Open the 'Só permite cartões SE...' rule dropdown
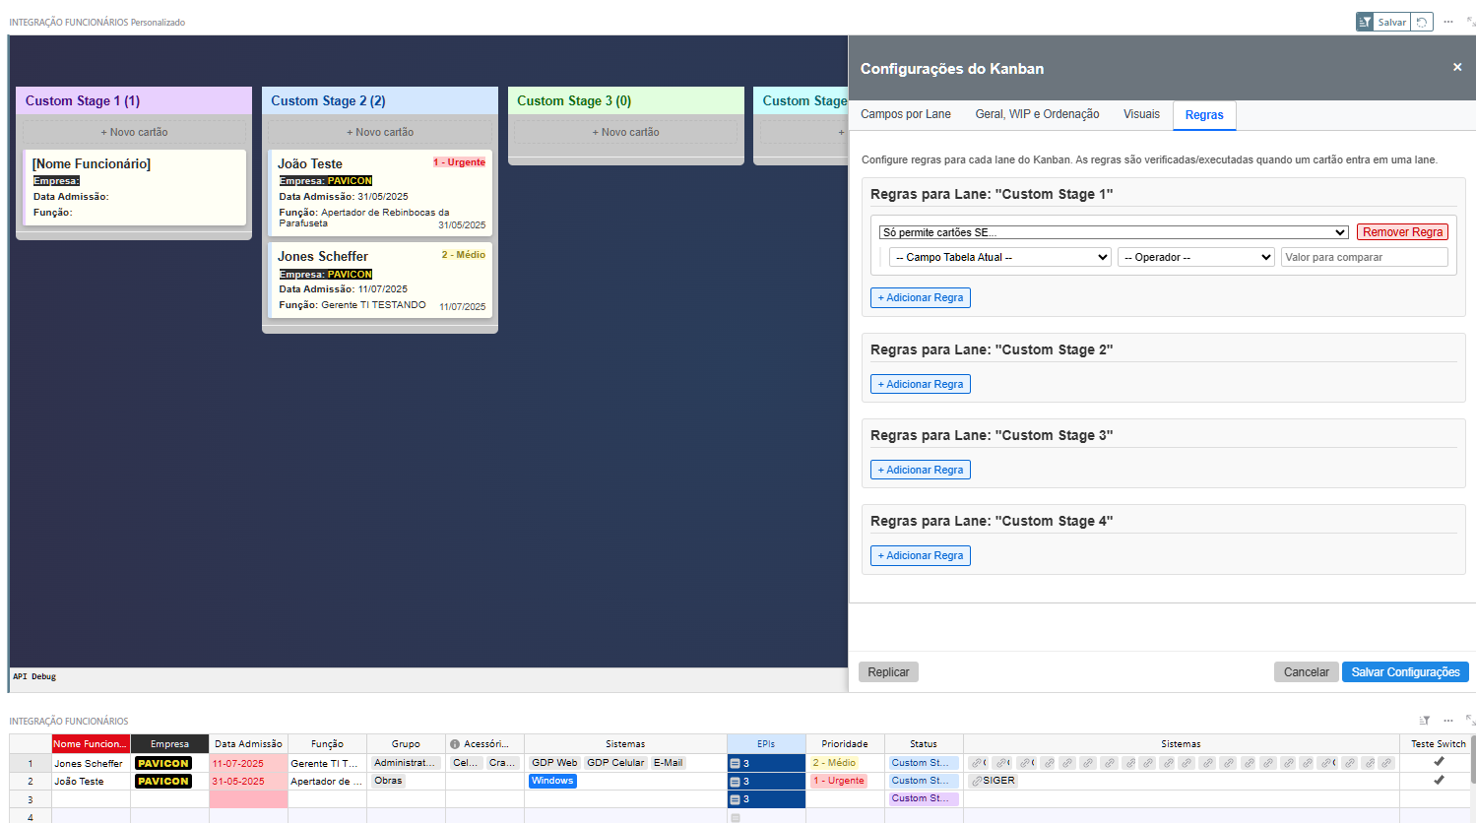 pos(1114,232)
